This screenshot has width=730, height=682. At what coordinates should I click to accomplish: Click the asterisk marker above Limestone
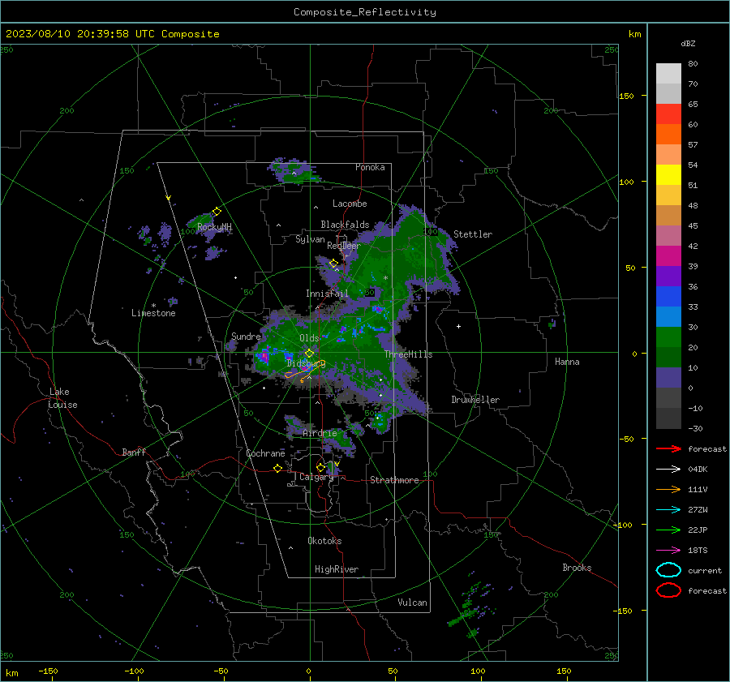click(153, 306)
